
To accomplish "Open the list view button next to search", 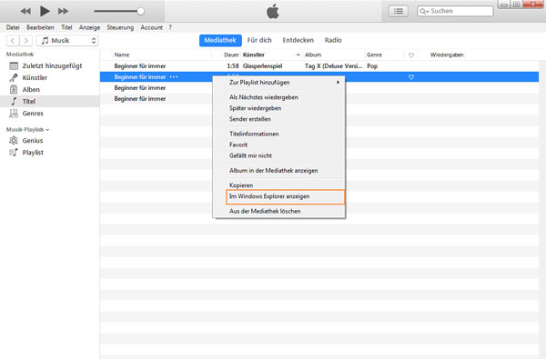I will [x=398, y=11].
